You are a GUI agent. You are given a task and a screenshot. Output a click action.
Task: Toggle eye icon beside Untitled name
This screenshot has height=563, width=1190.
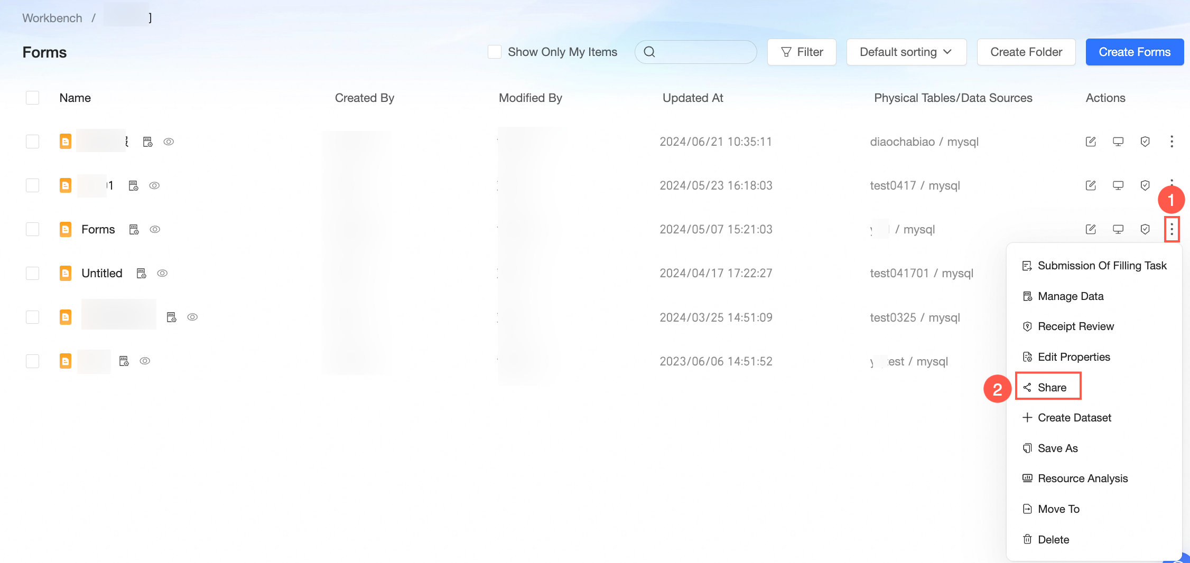(x=162, y=273)
